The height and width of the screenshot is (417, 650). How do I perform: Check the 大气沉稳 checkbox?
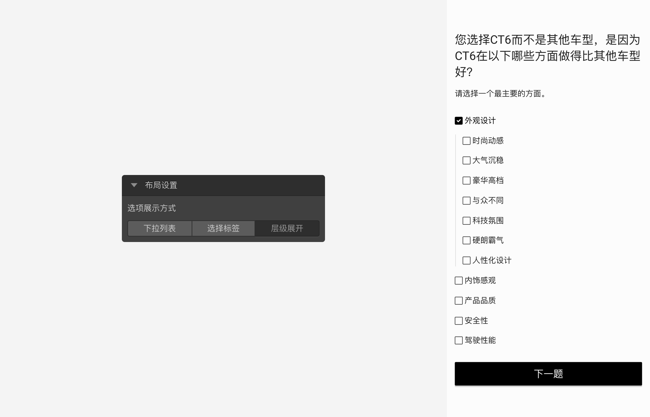tap(467, 160)
